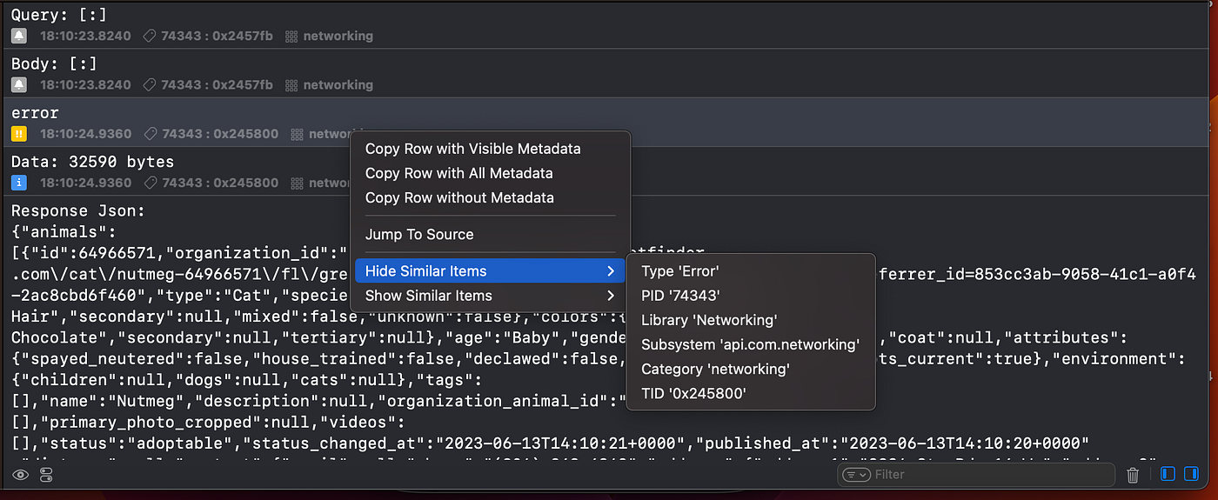Hide items with Subsystem 'api.com.networking'
Screen dimensions: 1218x500
750,344
